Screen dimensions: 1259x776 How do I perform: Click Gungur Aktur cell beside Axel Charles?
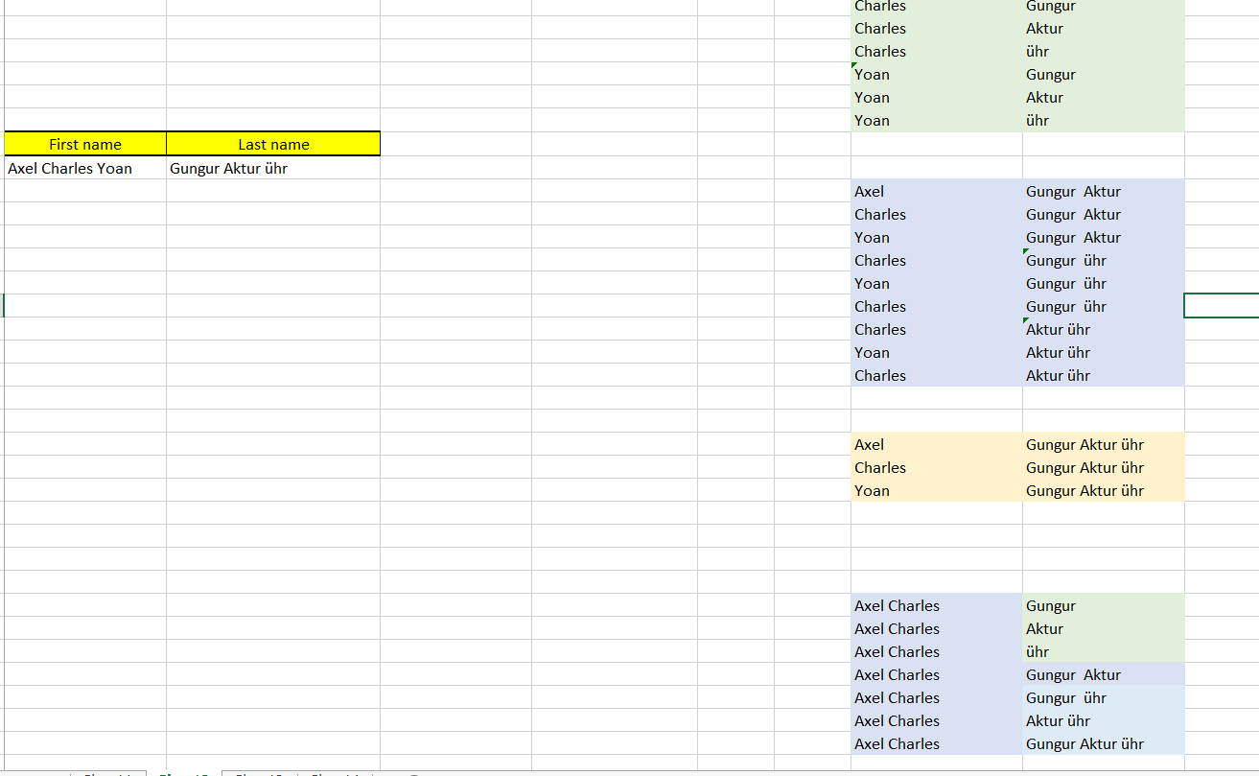1104,674
